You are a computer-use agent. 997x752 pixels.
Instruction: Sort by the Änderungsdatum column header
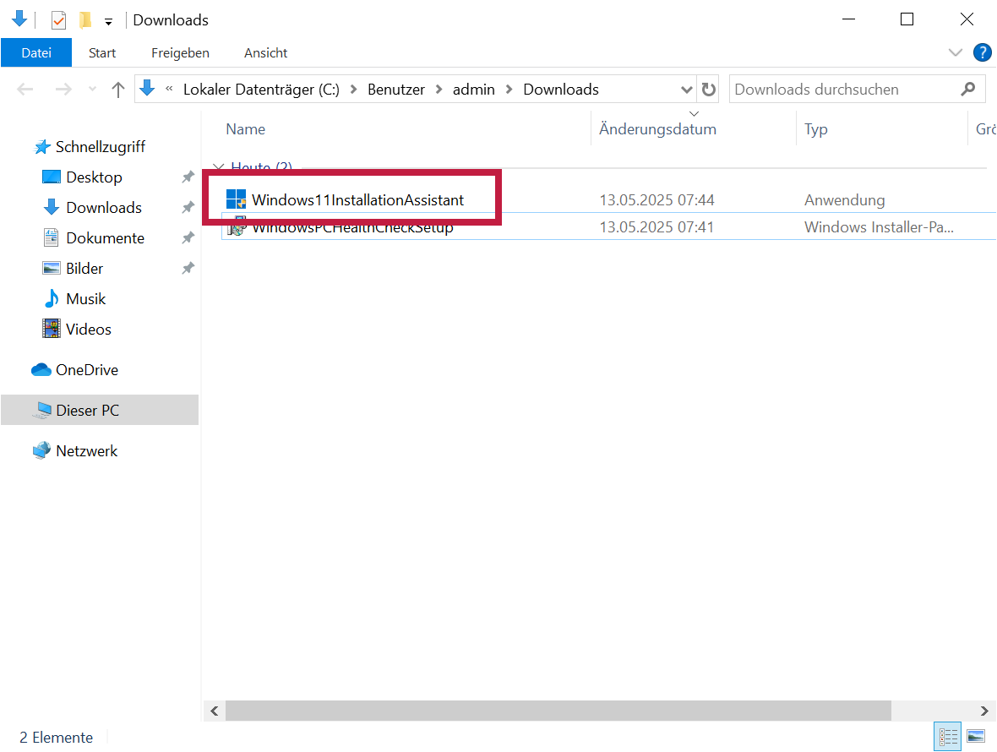(657, 129)
